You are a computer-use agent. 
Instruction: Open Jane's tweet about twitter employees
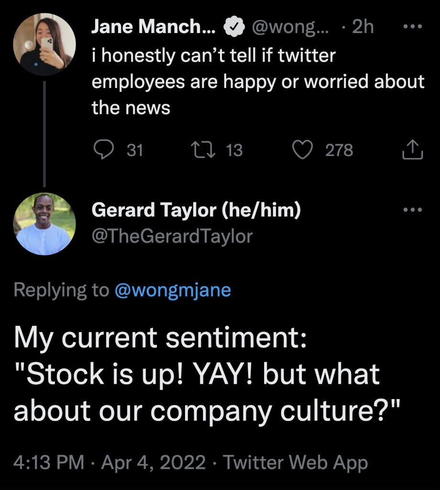point(257,82)
